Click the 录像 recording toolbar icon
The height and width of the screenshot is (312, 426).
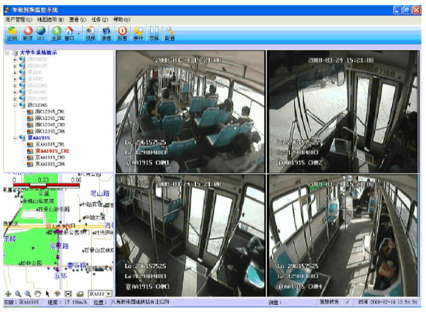coord(106,34)
